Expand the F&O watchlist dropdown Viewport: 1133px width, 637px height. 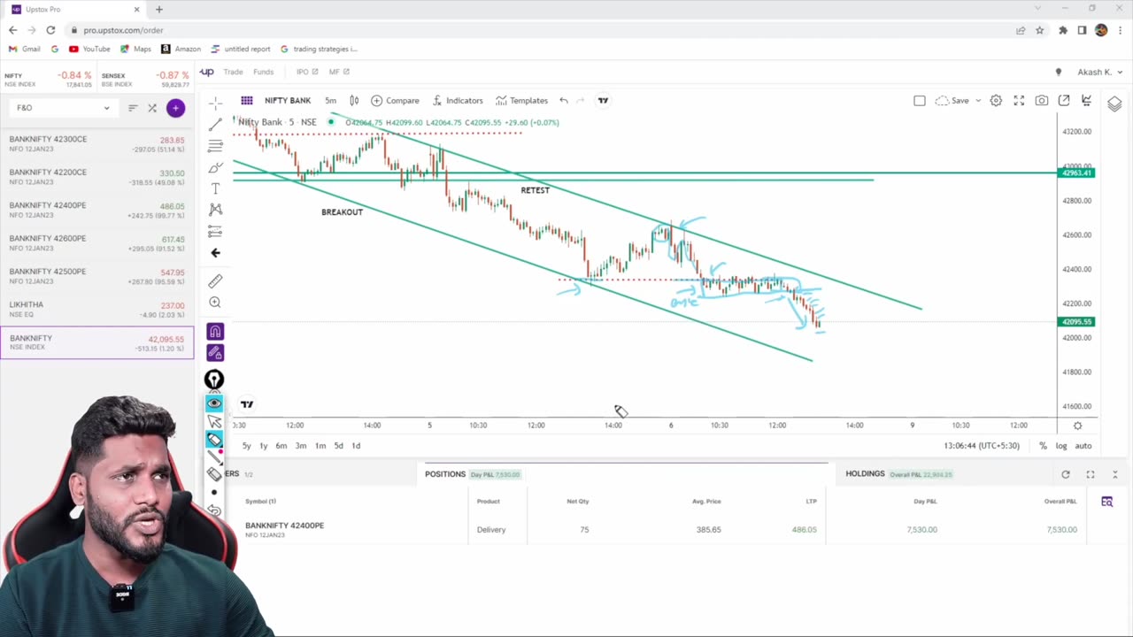[x=62, y=108]
